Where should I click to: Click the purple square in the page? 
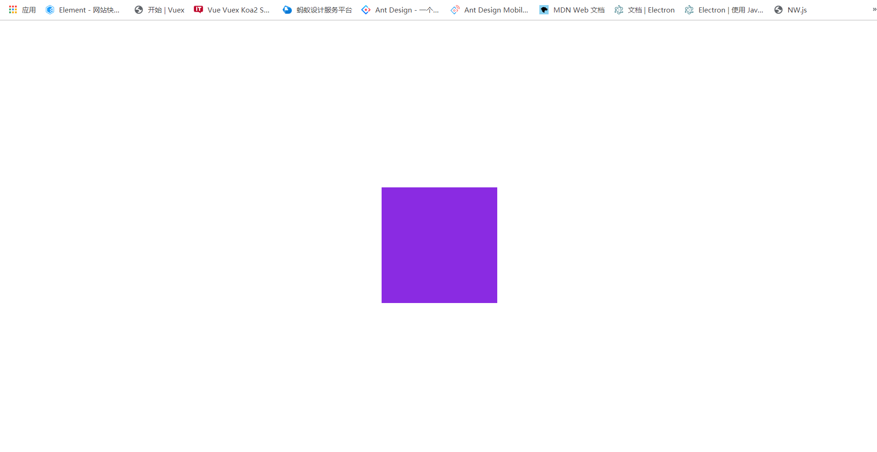439,245
